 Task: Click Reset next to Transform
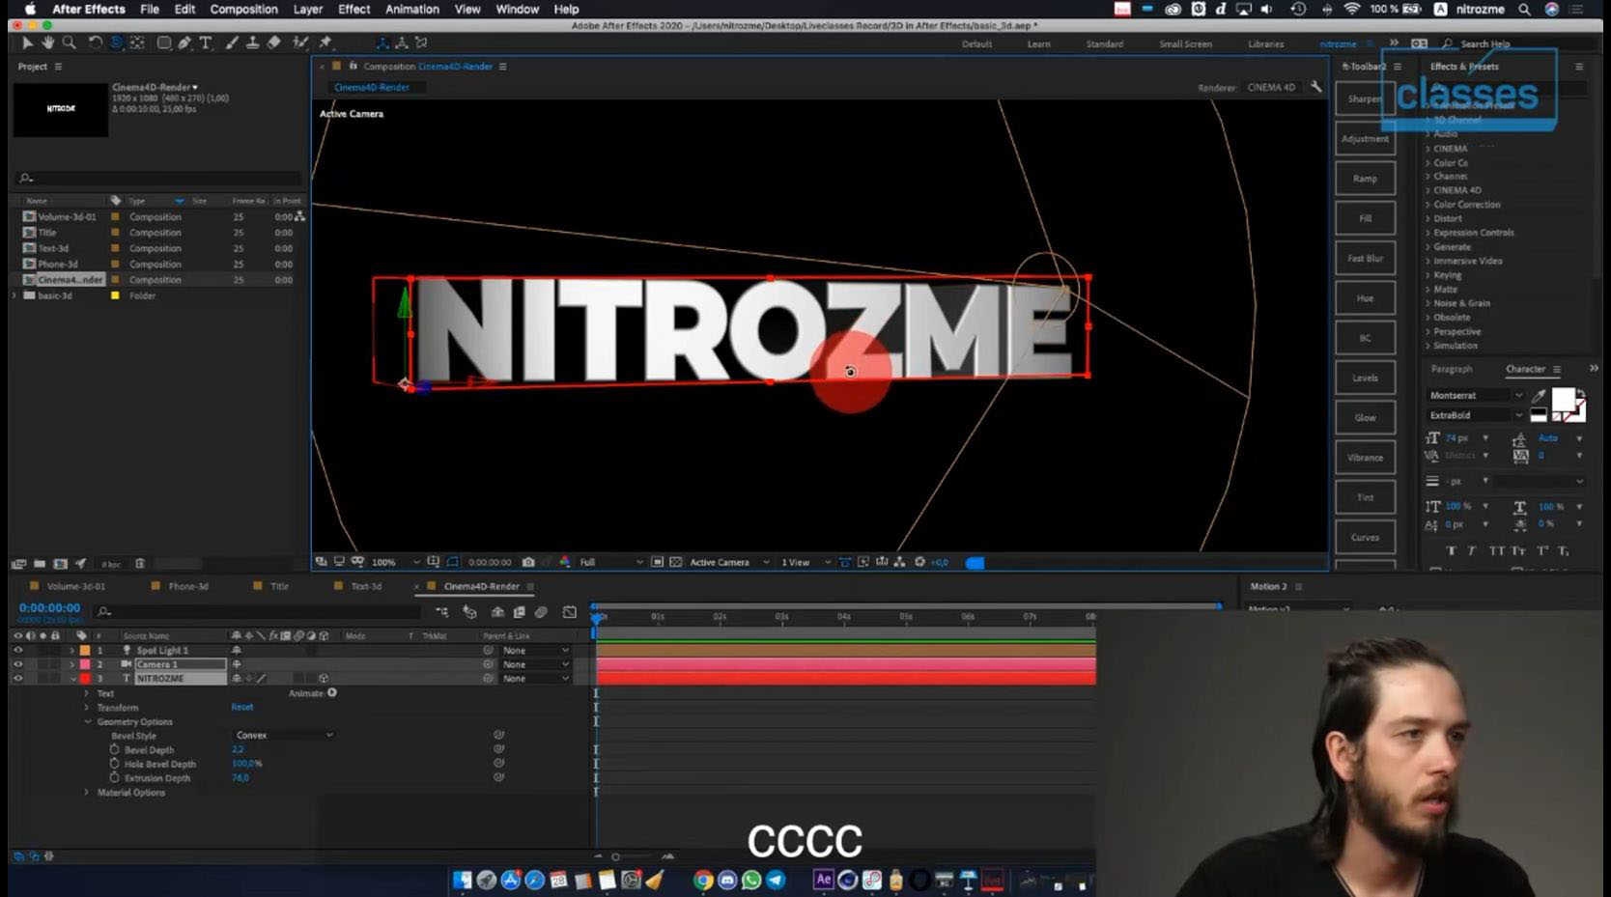[x=241, y=707]
